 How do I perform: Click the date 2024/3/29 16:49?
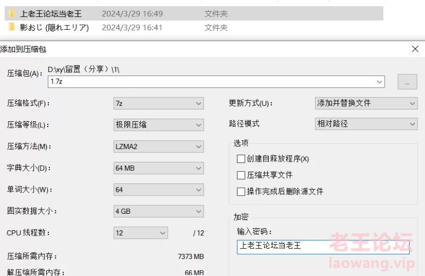pyautogui.click(x=132, y=14)
